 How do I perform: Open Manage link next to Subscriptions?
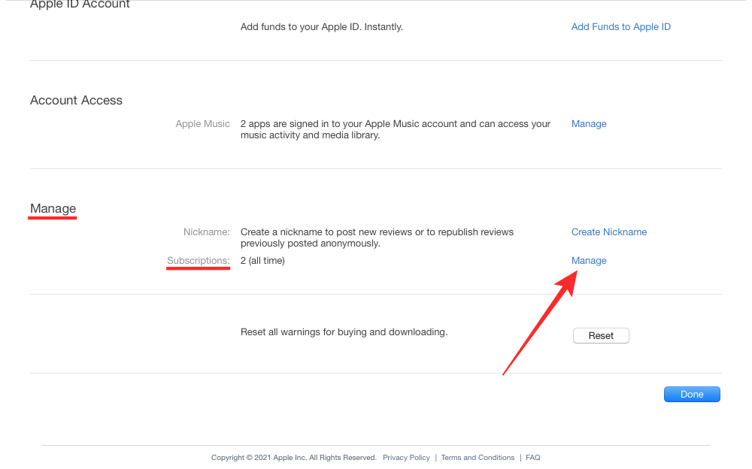coord(589,261)
